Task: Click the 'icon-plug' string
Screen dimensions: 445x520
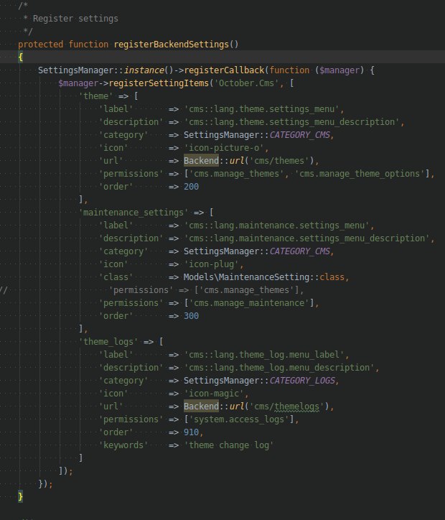Action: tap(212, 264)
